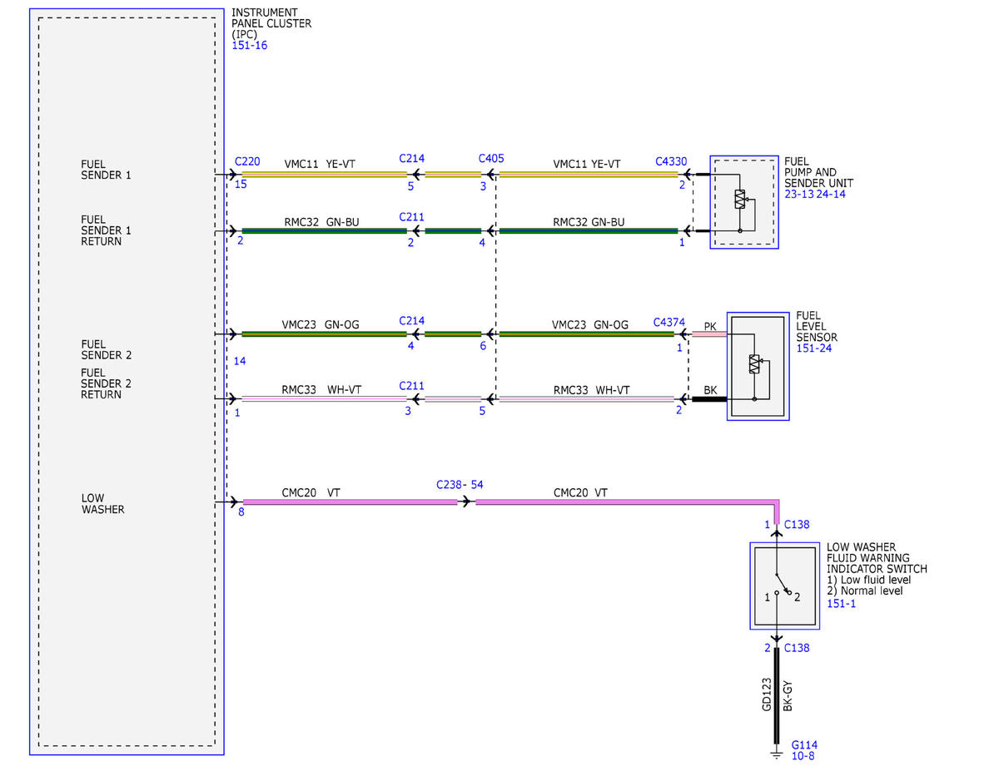Image resolution: width=999 pixels, height=771 pixels.
Task: Click the Instrument Panel Cluster module box
Action: tap(127, 382)
